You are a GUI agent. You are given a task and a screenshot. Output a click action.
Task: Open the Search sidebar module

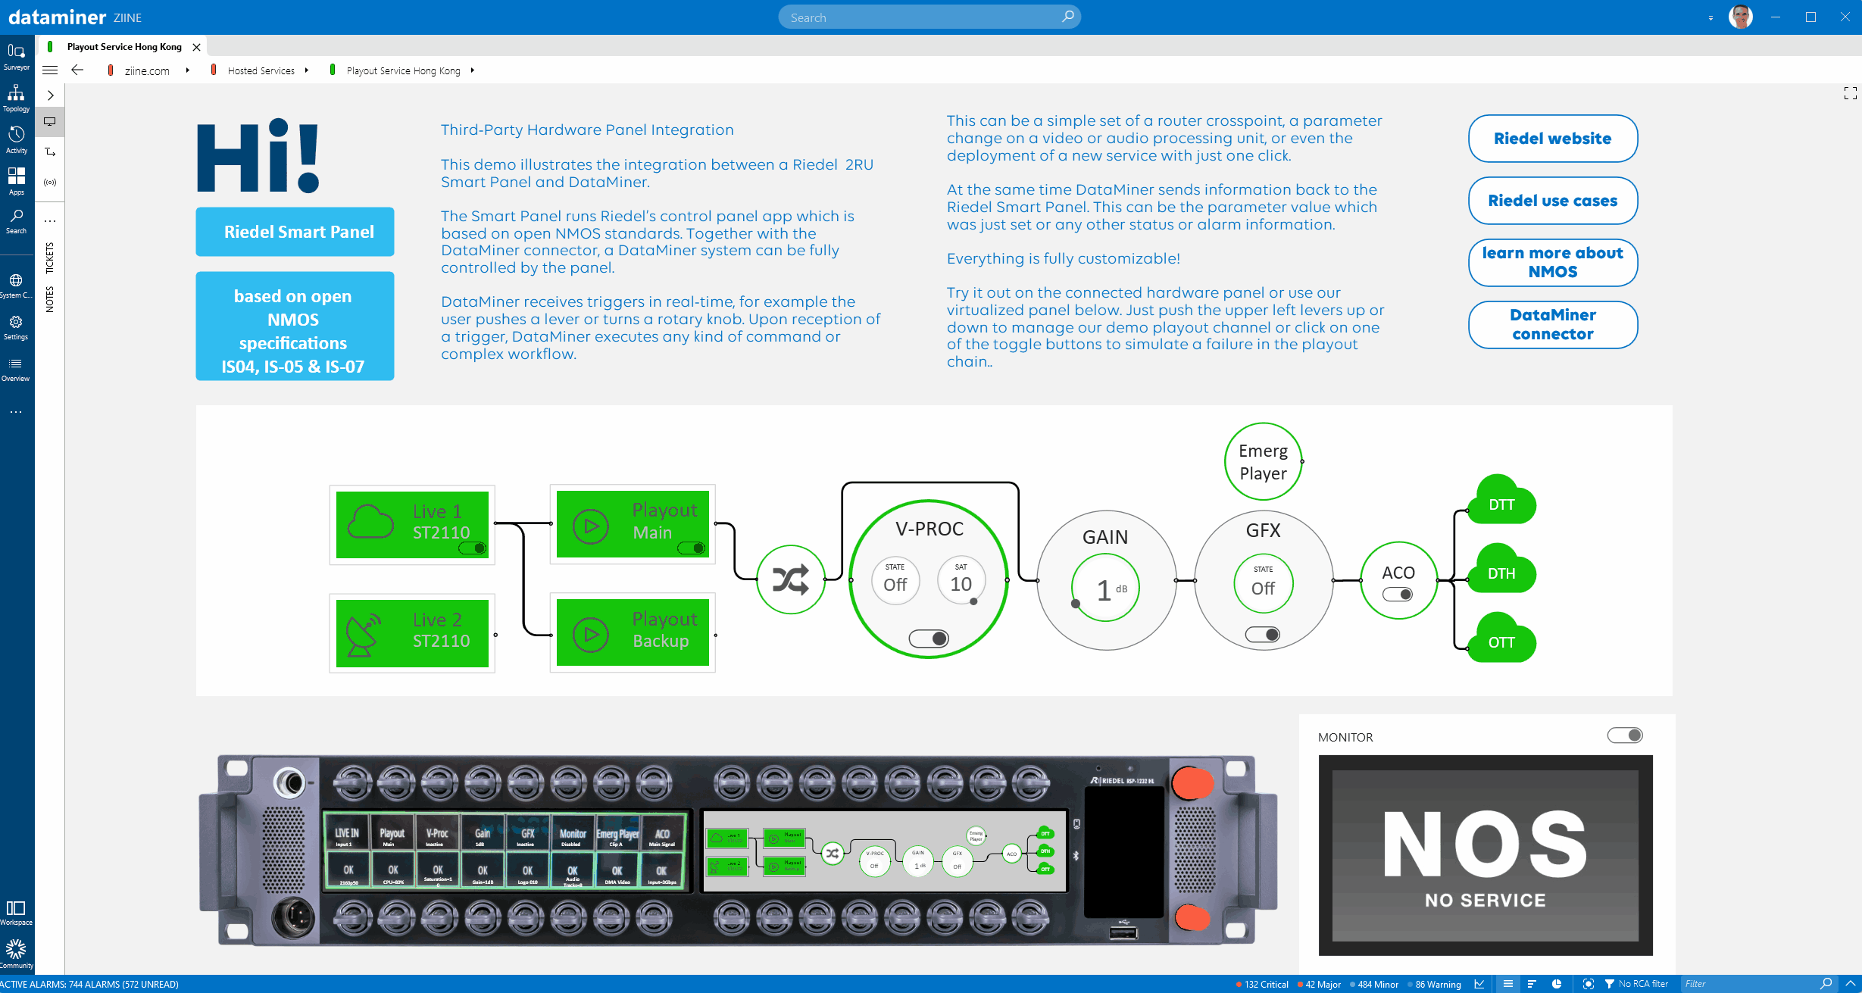pyautogui.click(x=16, y=221)
